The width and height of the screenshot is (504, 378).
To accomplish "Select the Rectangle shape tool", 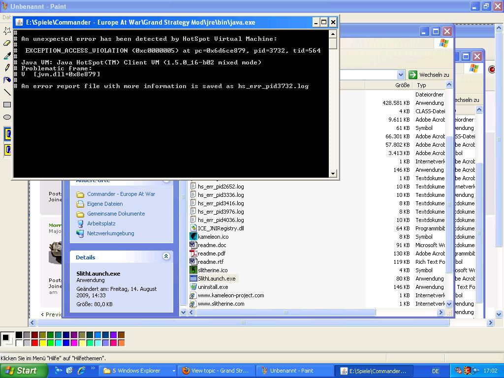I will tap(7, 104).
